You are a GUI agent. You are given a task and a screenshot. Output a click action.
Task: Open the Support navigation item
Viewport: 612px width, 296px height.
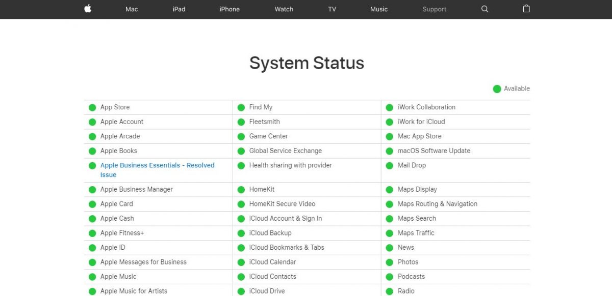click(435, 9)
